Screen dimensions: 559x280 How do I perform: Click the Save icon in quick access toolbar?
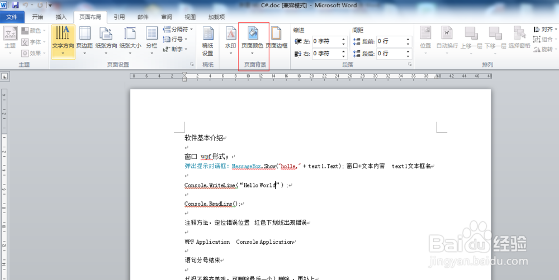click(x=15, y=6)
